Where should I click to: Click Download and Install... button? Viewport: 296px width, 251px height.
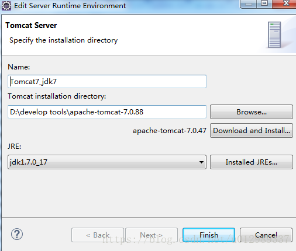coord(252,131)
